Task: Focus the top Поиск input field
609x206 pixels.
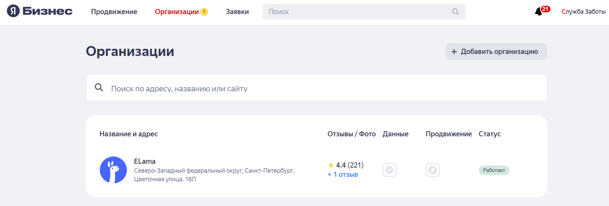Action: (364, 12)
